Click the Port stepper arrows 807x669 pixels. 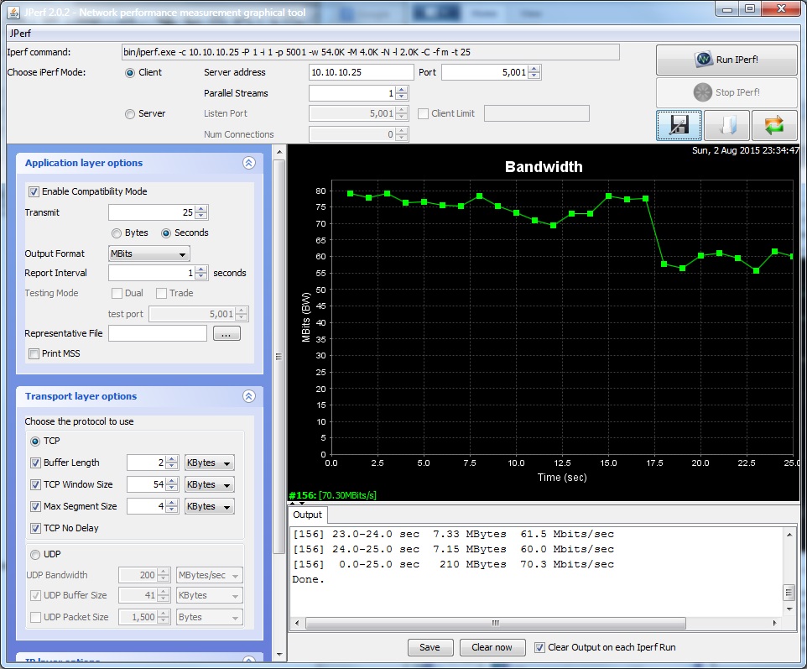click(534, 73)
